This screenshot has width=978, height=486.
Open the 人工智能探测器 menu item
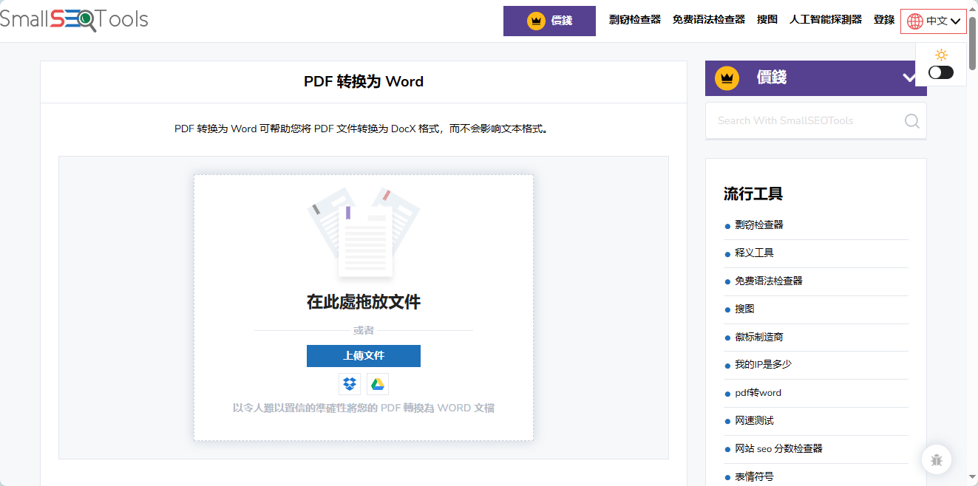pos(826,20)
